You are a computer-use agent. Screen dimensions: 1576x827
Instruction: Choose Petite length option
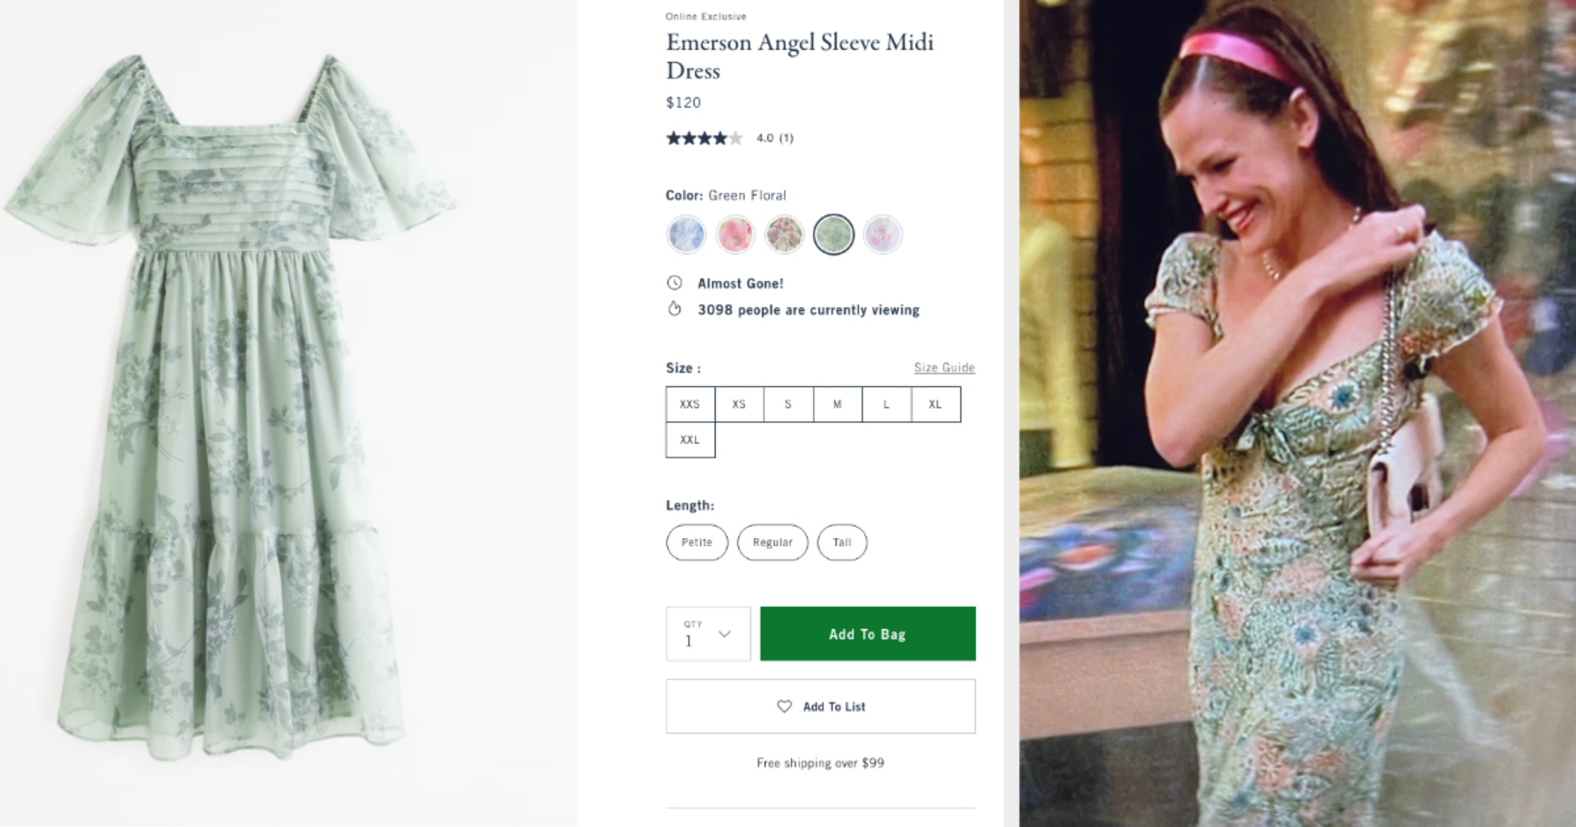pos(697,543)
